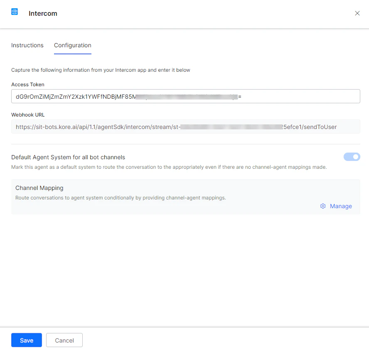The height and width of the screenshot is (350, 369).
Task: Save the Intercom configuration
Action: point(26,340)
